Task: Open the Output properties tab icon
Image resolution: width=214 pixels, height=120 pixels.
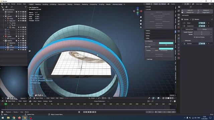Action: (179, 18)
